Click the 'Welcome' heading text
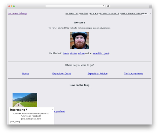Screen dimensions: 159x134 pos(79,22)
